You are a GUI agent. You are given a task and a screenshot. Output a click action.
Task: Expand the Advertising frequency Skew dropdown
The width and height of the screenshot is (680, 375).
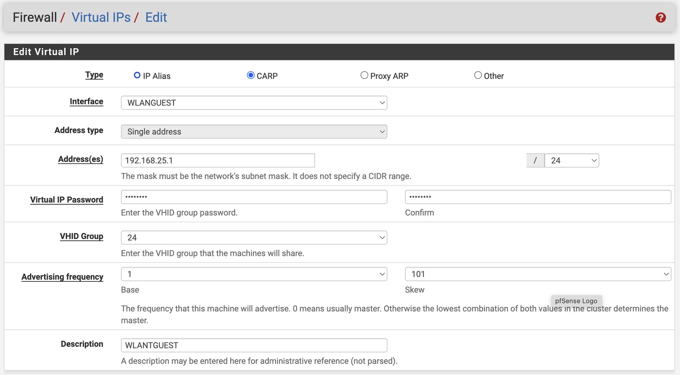click(x=537, y=274)
